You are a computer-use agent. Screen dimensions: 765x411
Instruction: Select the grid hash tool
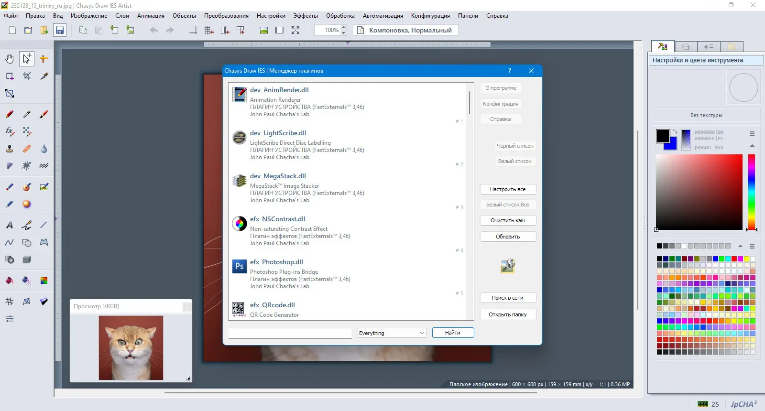coord(10,301)
